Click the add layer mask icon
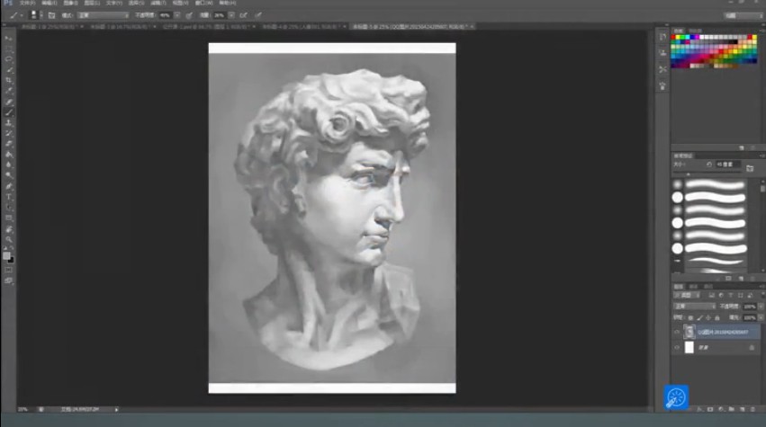The width and height of the screenshot is (766, 427). click(710, 409)
